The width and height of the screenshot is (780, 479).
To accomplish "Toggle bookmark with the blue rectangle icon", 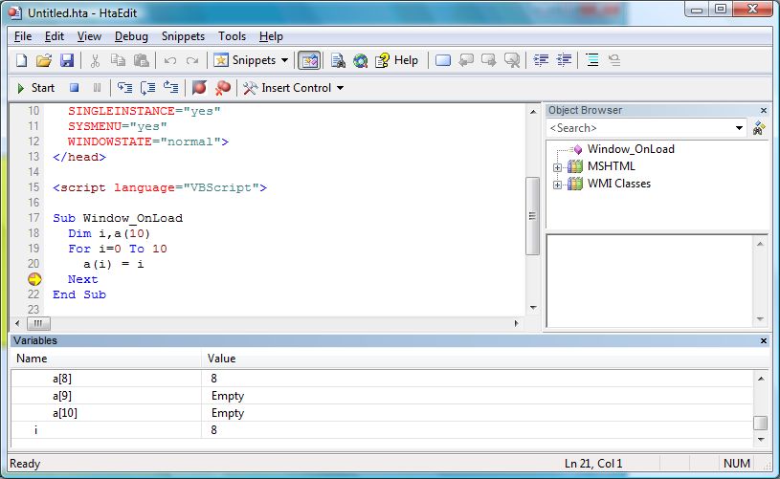I will 443,60.
